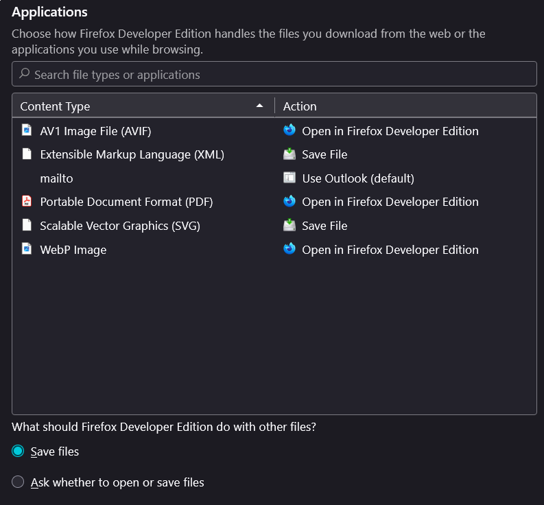Select the Save files radio button
Screen dimensions: 544x505
click(18, 451)
